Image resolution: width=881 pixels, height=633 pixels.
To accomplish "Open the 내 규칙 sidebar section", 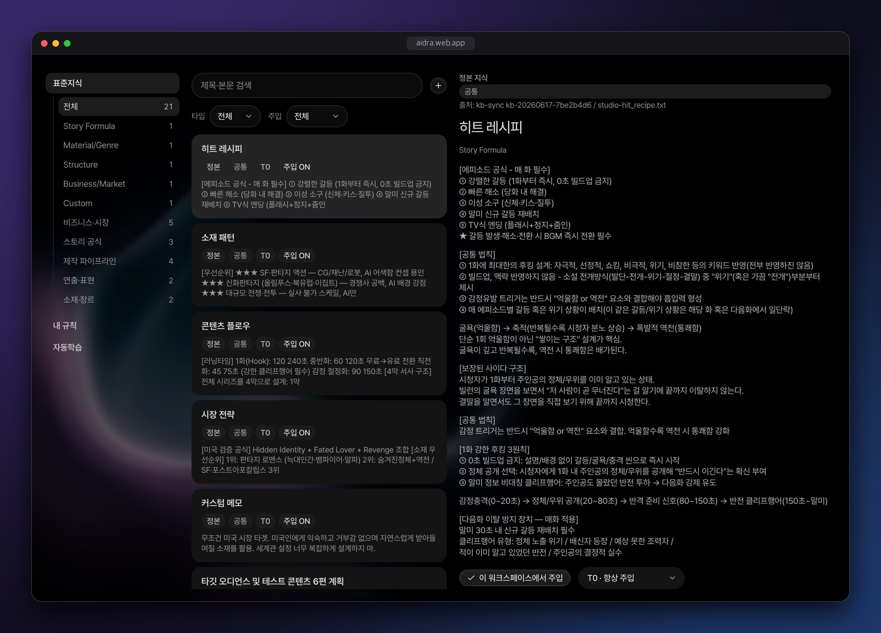I will click(65, 325).
